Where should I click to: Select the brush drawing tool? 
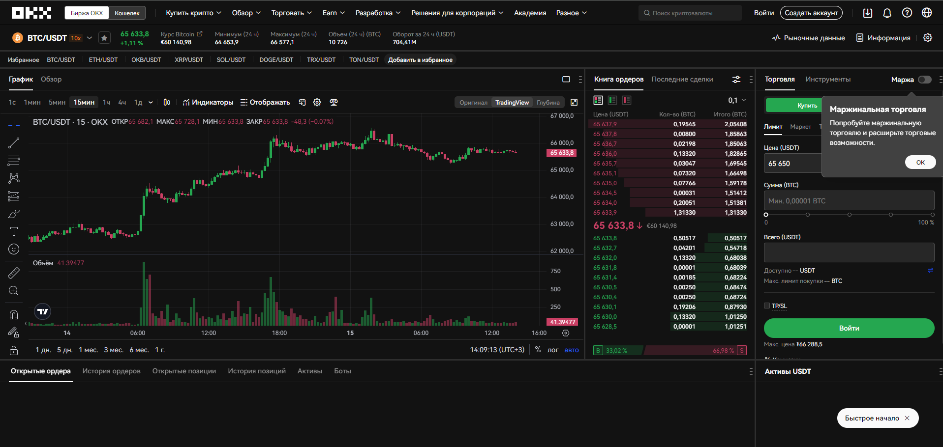coord(14,214)
